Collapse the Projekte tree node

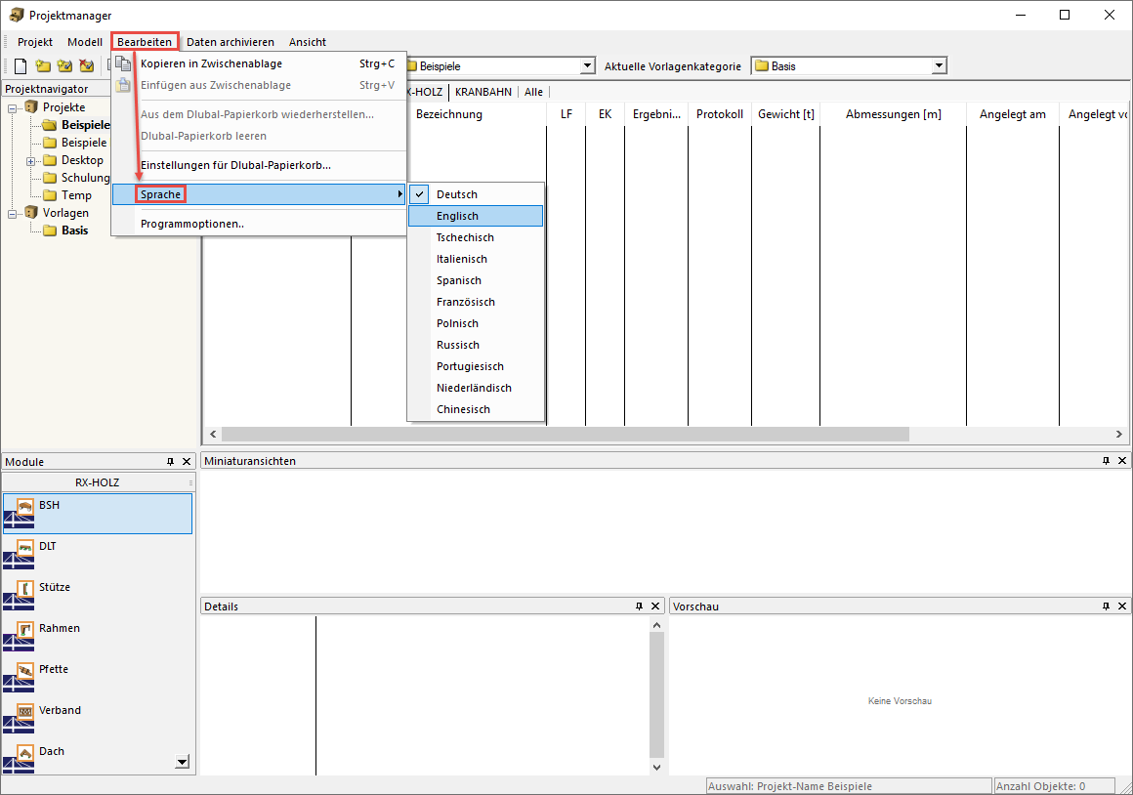click(13, 108)
